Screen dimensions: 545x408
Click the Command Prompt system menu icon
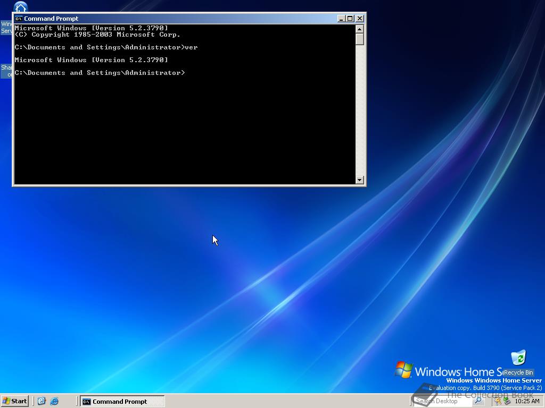(x=19, y=19)
